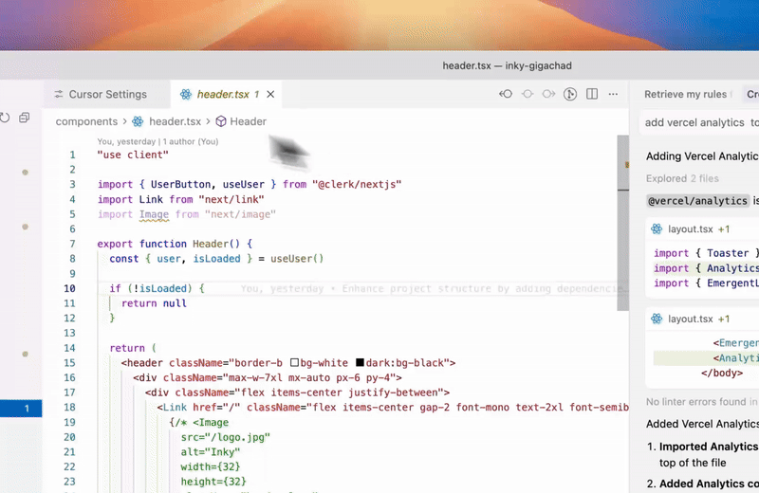Select the header.tsx editor tab
759x493 pixels.
(222, 94)
